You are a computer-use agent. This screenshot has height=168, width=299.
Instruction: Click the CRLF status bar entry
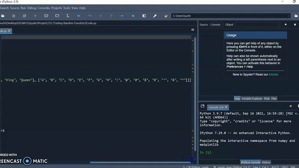[285, 167]
